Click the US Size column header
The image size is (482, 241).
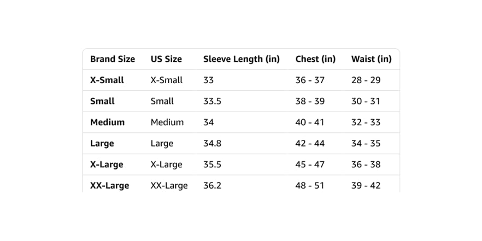tap(166, 59)
